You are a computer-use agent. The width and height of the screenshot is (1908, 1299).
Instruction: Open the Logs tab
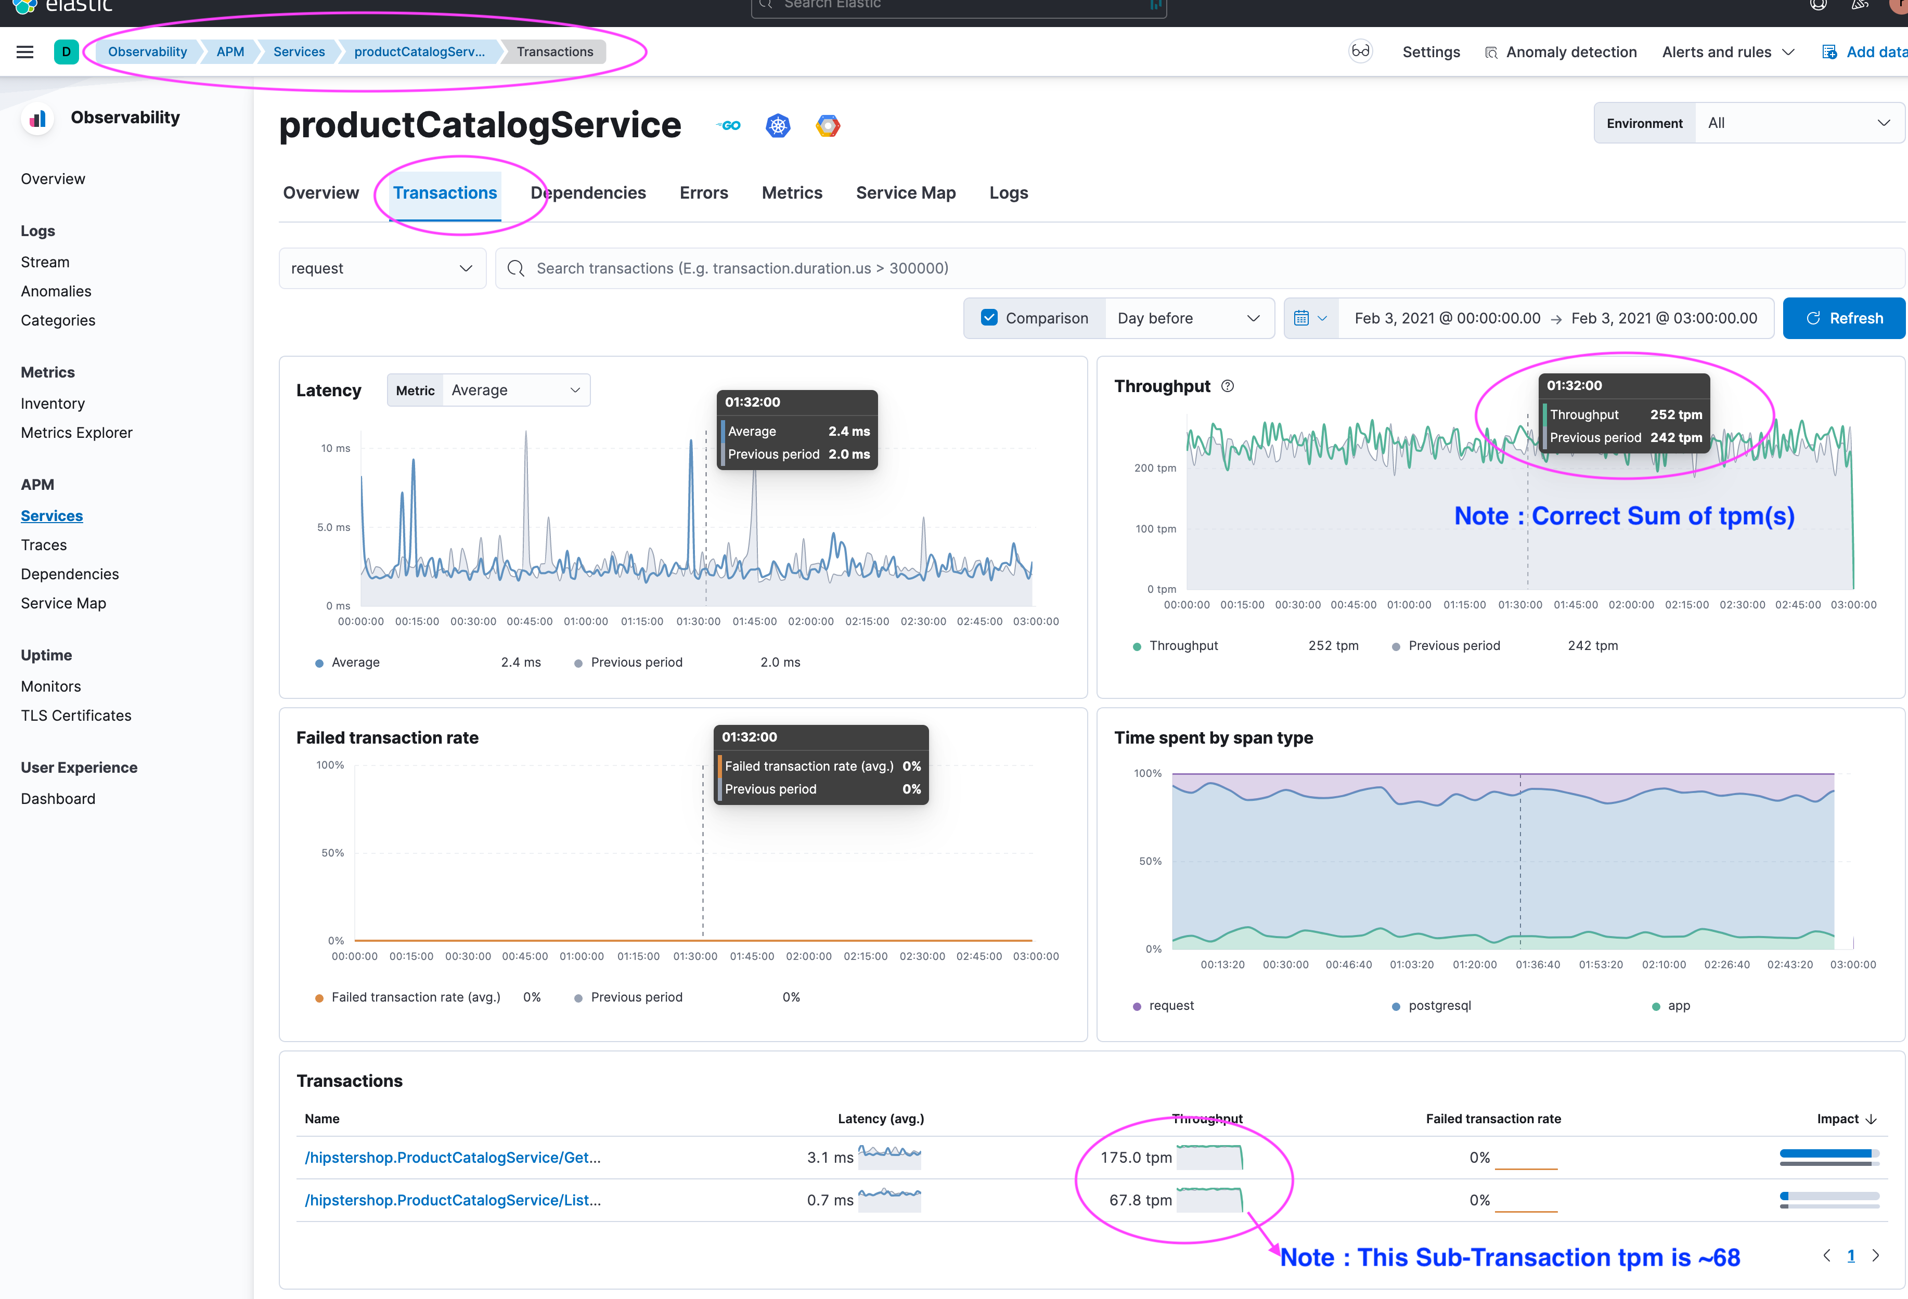1008,193
